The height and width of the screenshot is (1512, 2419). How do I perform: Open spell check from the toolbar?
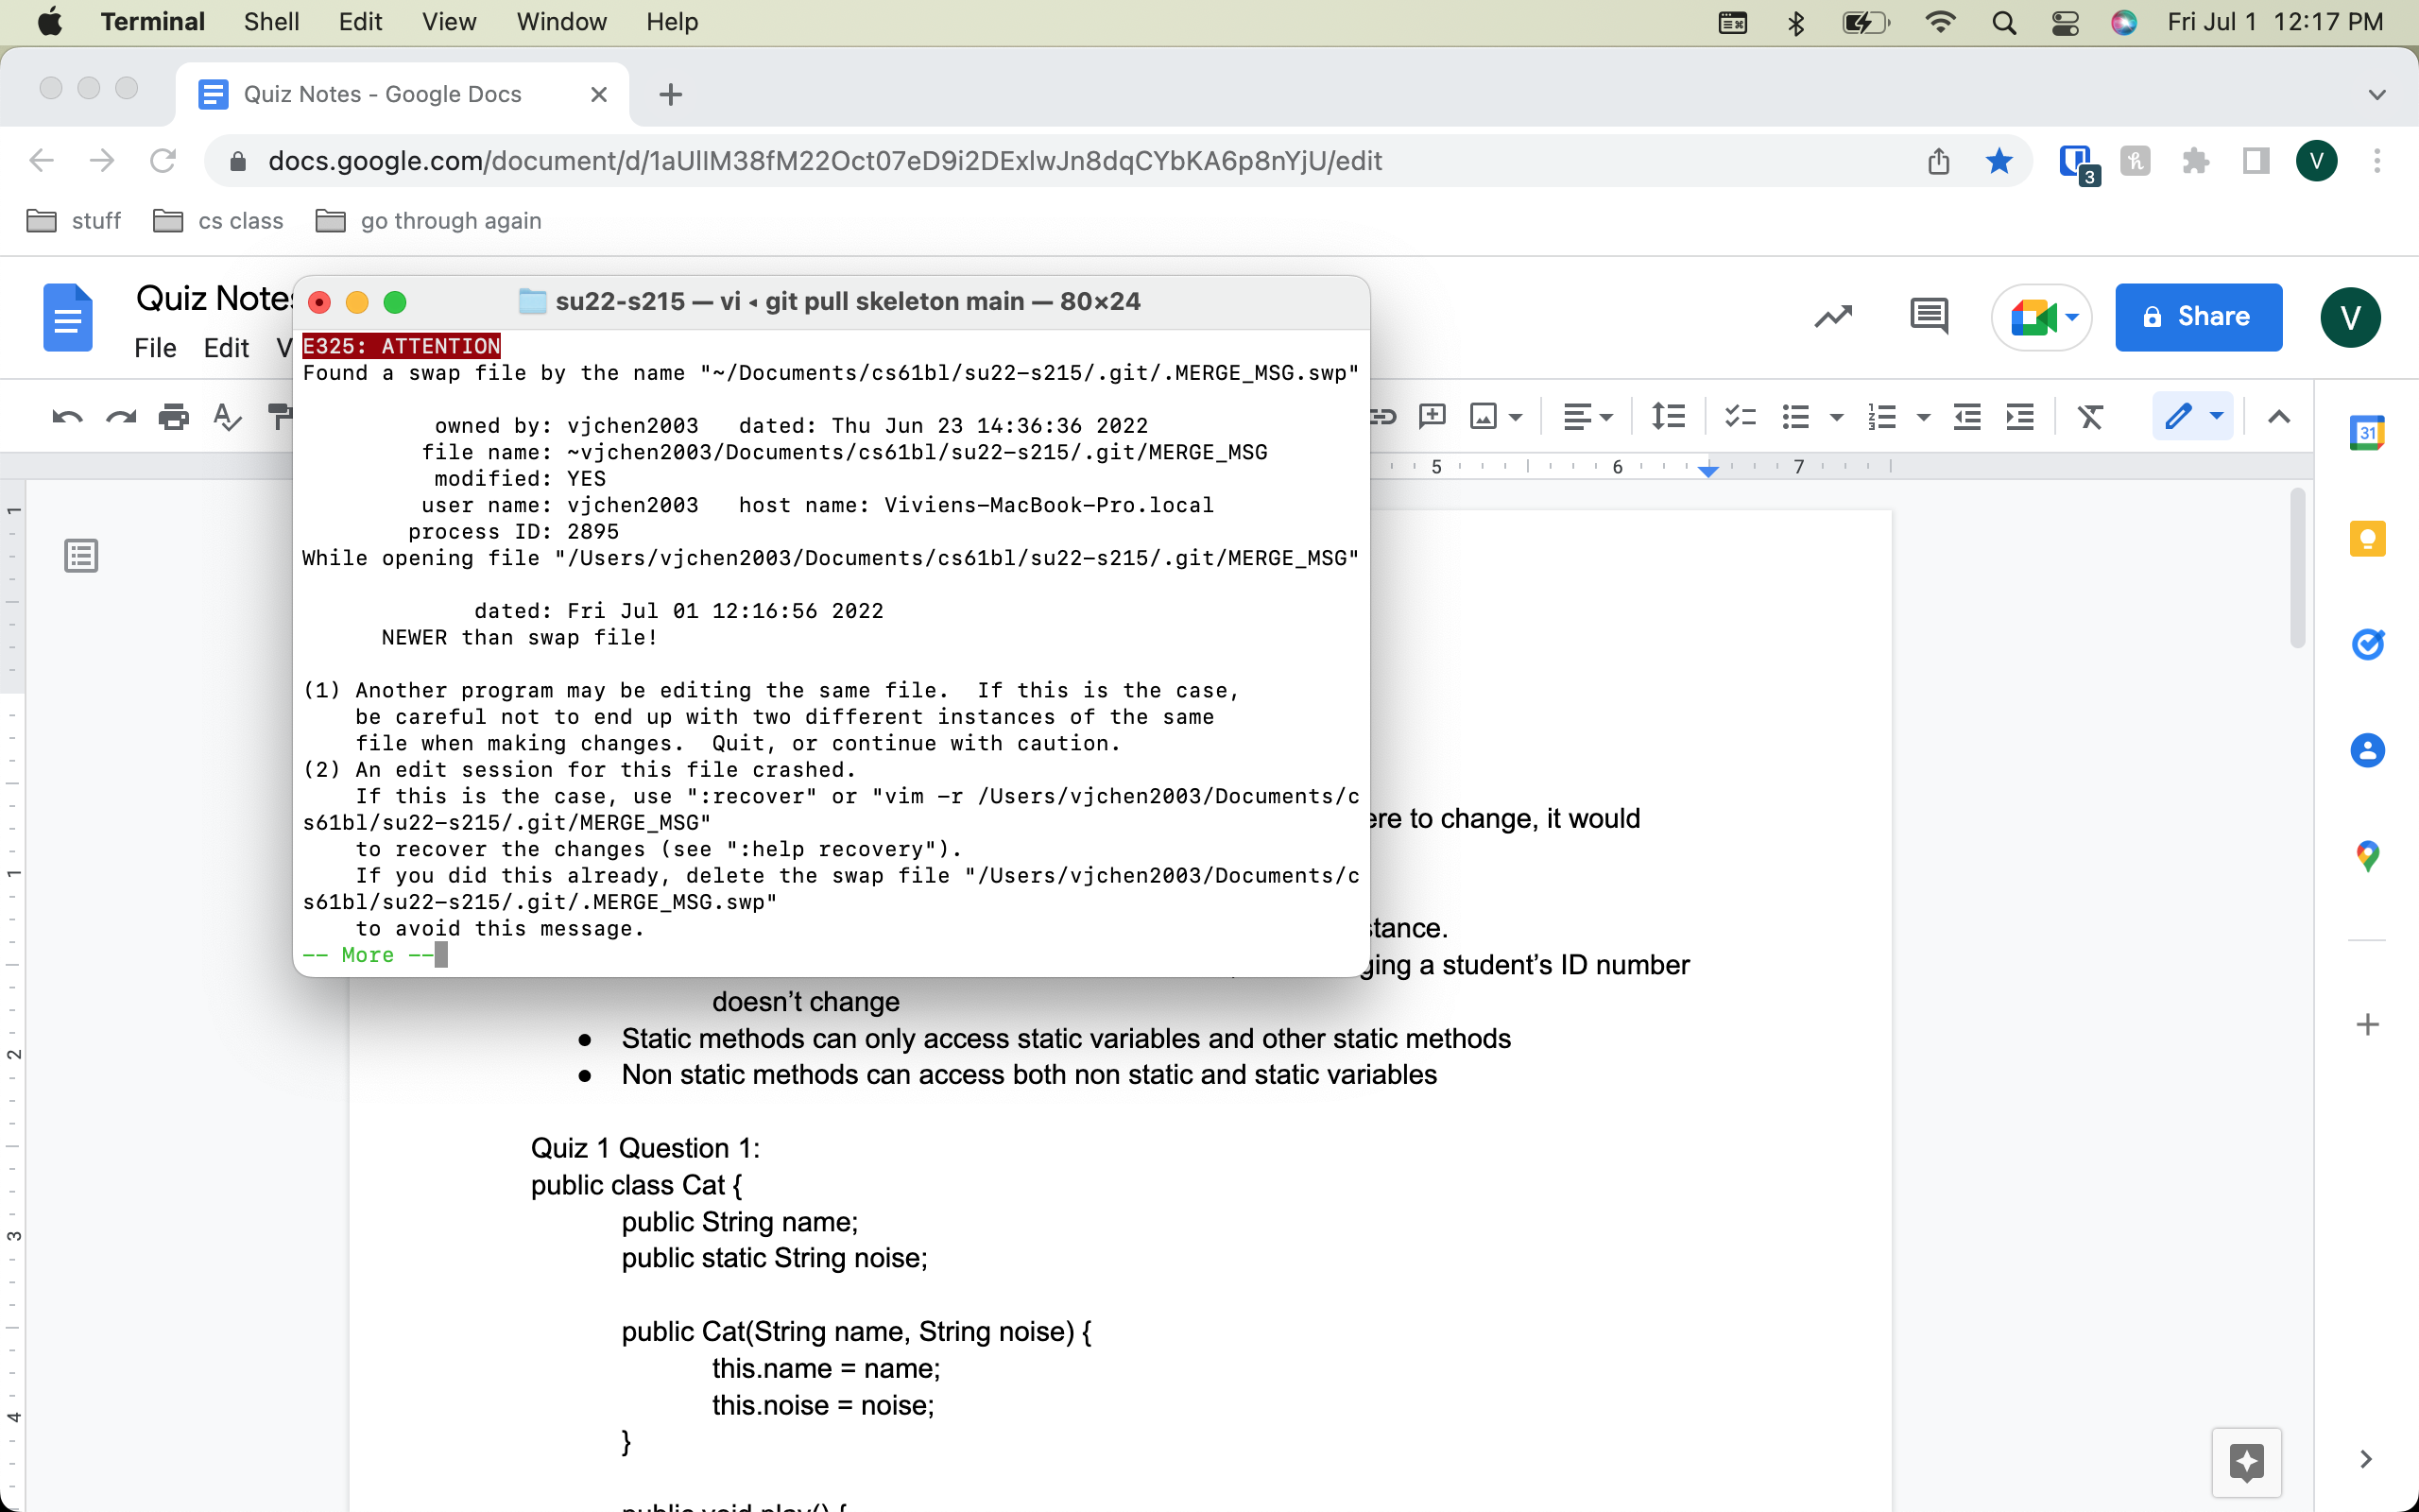pyautogui.click(x=227, y=417)
